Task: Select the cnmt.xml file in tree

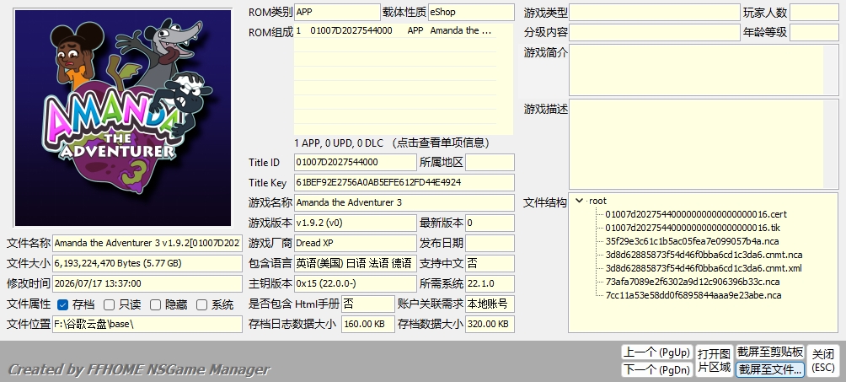Action: click(704, 268)
